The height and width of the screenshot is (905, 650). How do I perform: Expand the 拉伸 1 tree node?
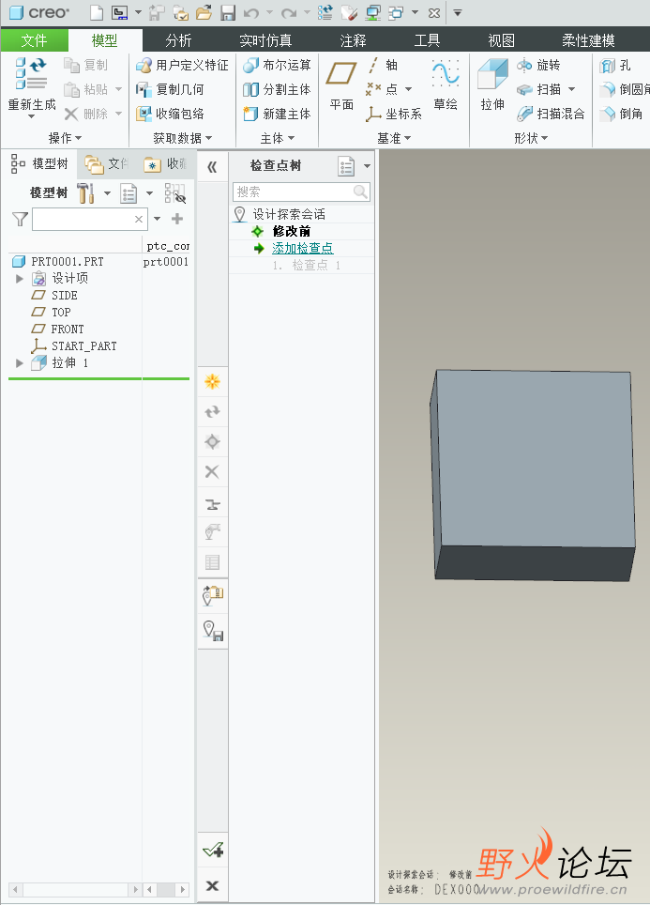[x=20, y=363]
